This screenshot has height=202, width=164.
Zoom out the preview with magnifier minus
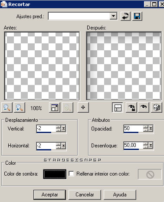point(7,108)
